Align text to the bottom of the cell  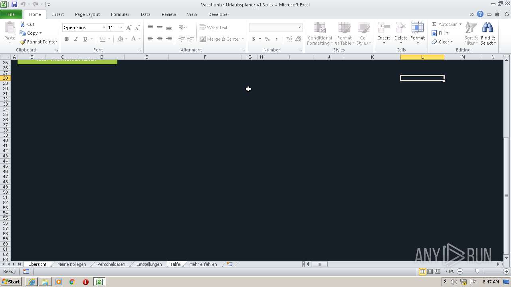pyautogui.click(x=169, y=28)
